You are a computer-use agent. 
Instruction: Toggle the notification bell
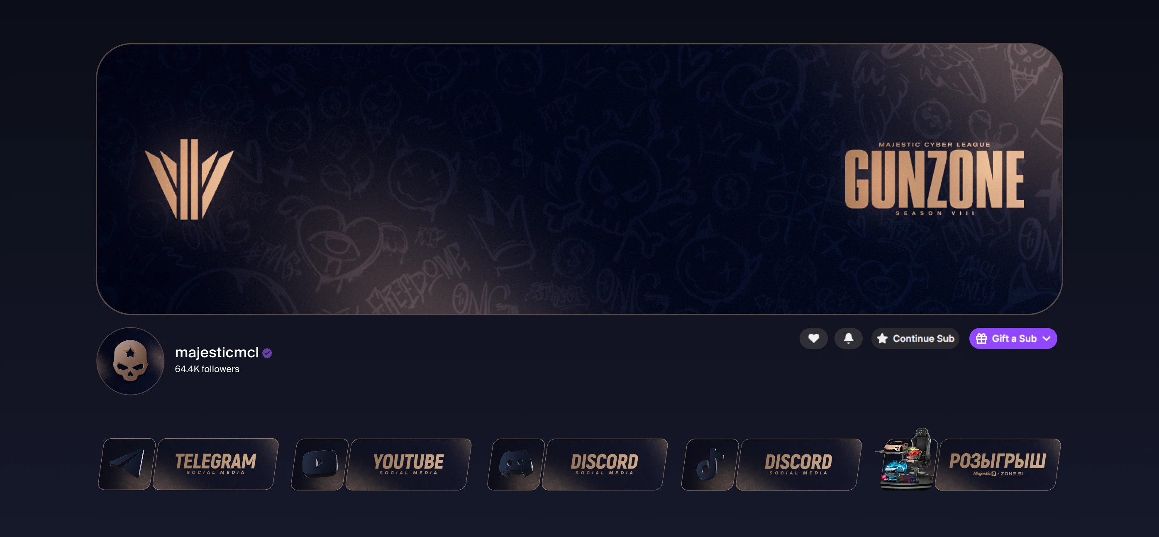tap(848, 338)
